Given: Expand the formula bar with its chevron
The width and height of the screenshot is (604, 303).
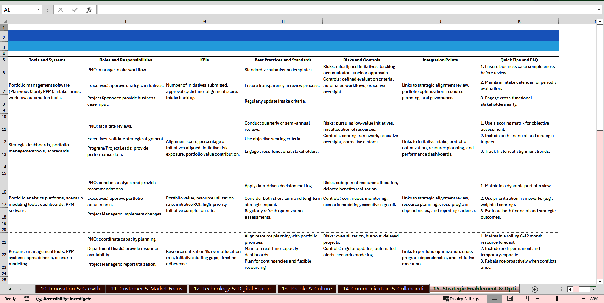Looking at the screenshot, I should [599, 10].
